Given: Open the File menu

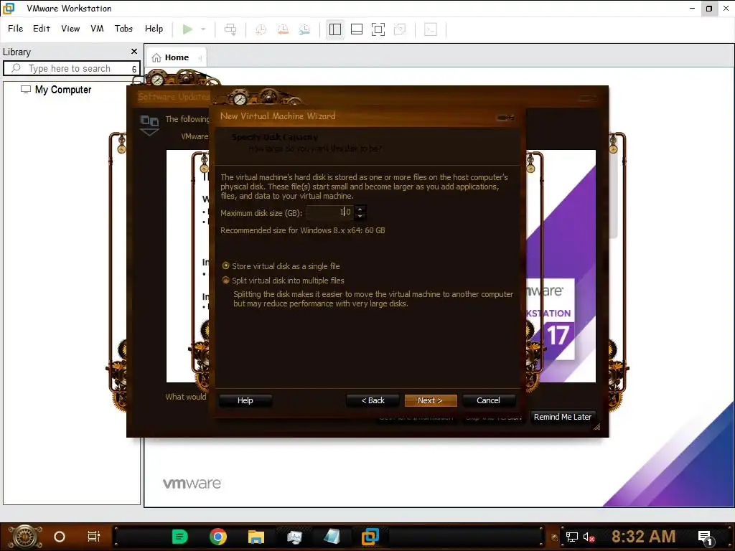Looking at the screenshot, I should 16,29.
